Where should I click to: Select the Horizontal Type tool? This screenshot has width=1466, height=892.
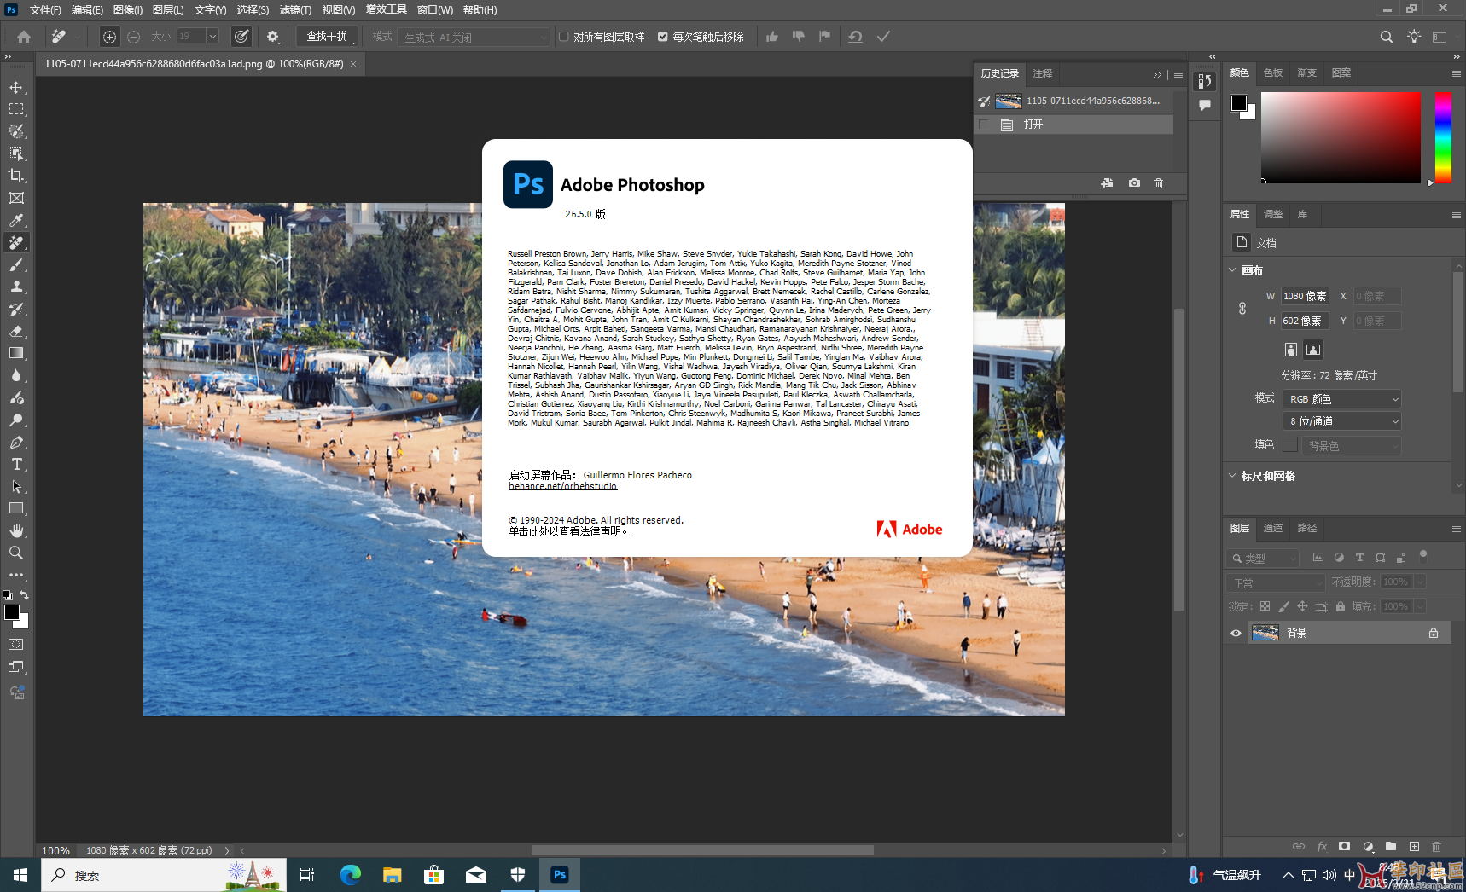click(x=16, y=464)
